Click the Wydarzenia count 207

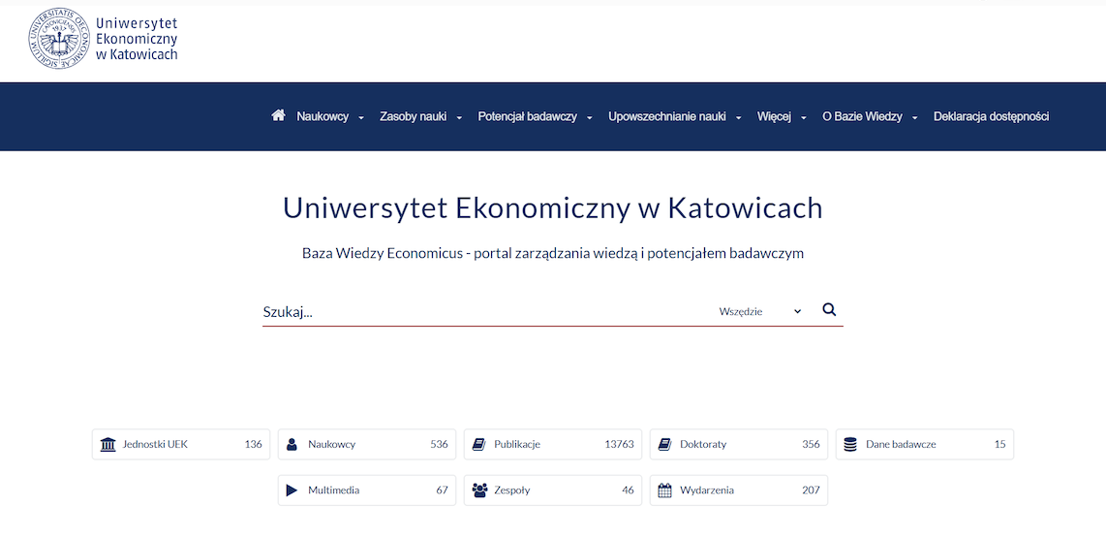(812, 490)
